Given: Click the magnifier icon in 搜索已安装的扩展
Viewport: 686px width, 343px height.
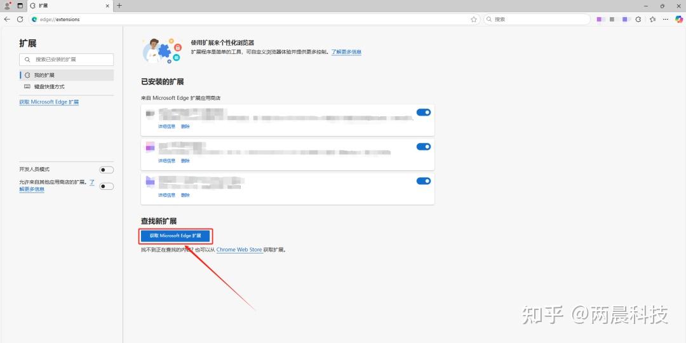Looking at the screenshot, I should pos(27,60).
